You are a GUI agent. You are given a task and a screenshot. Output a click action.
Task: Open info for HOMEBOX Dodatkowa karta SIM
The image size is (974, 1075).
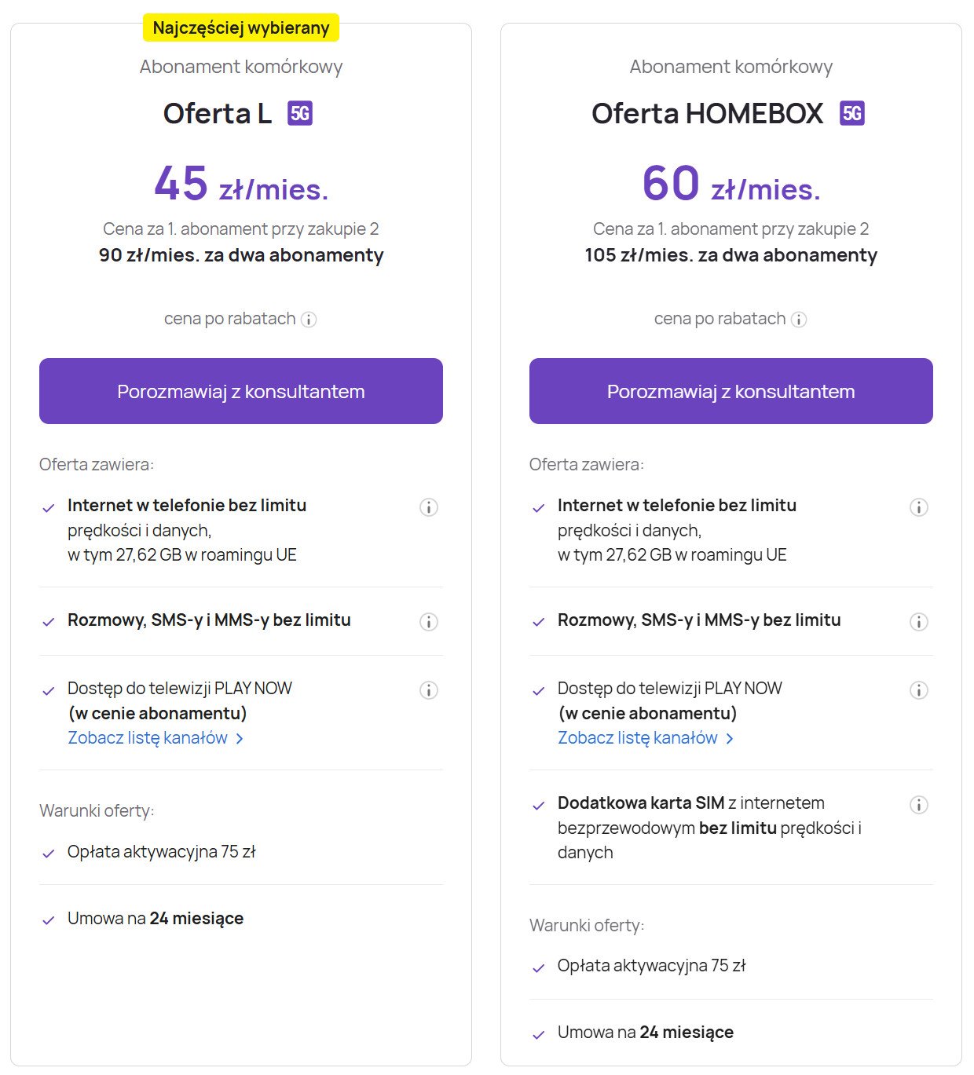[919, 805]
